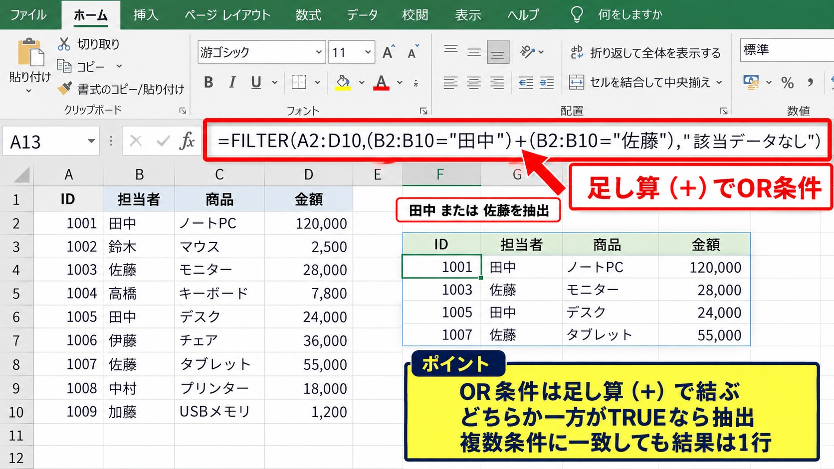
Task: Click the insert function fx icon
Action: coord(187,142)
